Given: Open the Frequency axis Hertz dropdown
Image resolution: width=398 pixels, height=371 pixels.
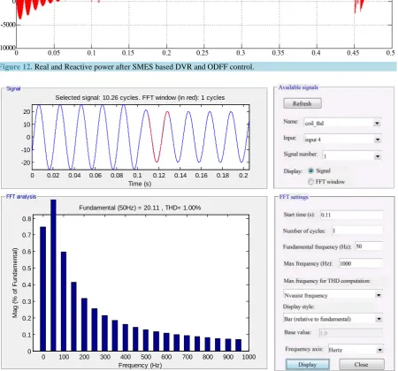Looking at the screenshot, I should (x=356, y=350).
